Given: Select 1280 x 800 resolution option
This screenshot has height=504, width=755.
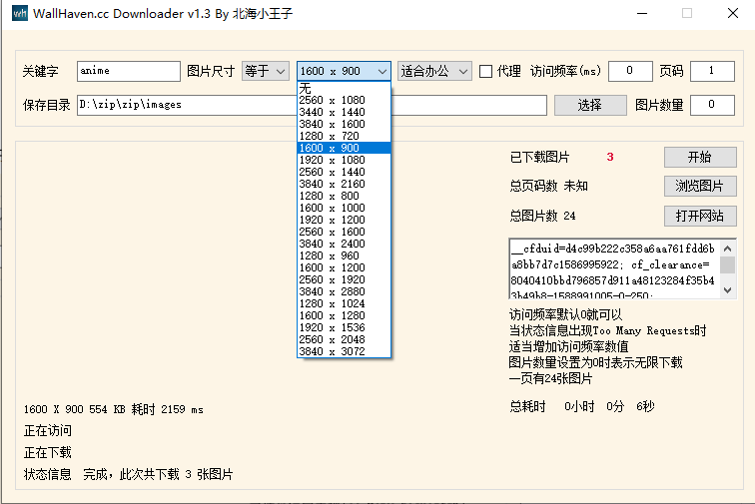Looking at the screenshot, I should [x=344, y=196].
